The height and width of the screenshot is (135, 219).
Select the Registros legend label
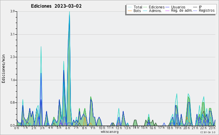click(x=207, y=11)
